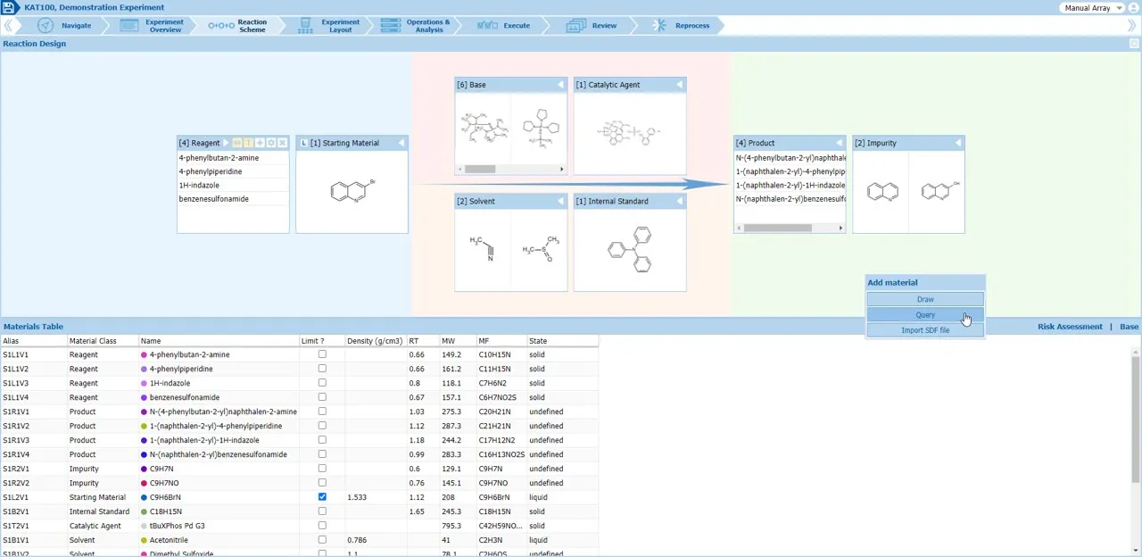Screen dimensions: 1142x557
Task: Click the Draw button in Add material
Action: click(925, 299)
